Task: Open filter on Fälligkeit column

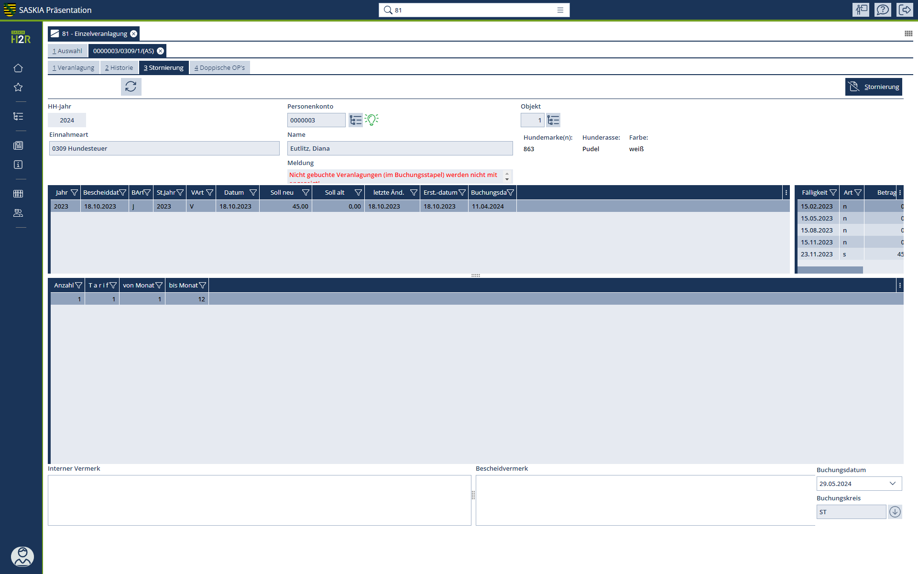Action: point(833,193)
